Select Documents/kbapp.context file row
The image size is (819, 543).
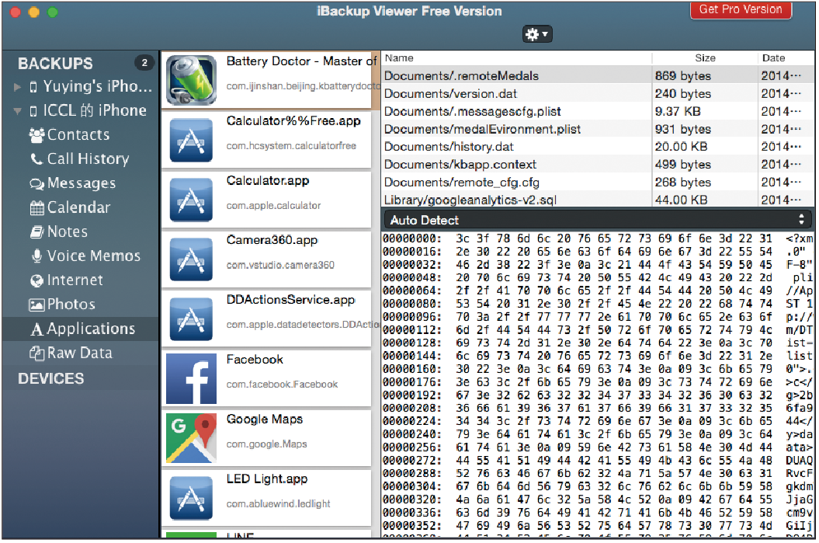pyautogui.click(x=598, y=165)
